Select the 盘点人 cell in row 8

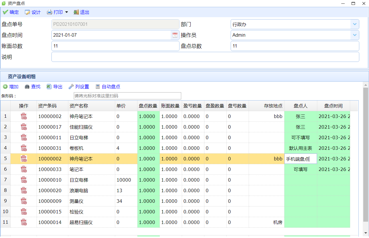pos(300,191)
